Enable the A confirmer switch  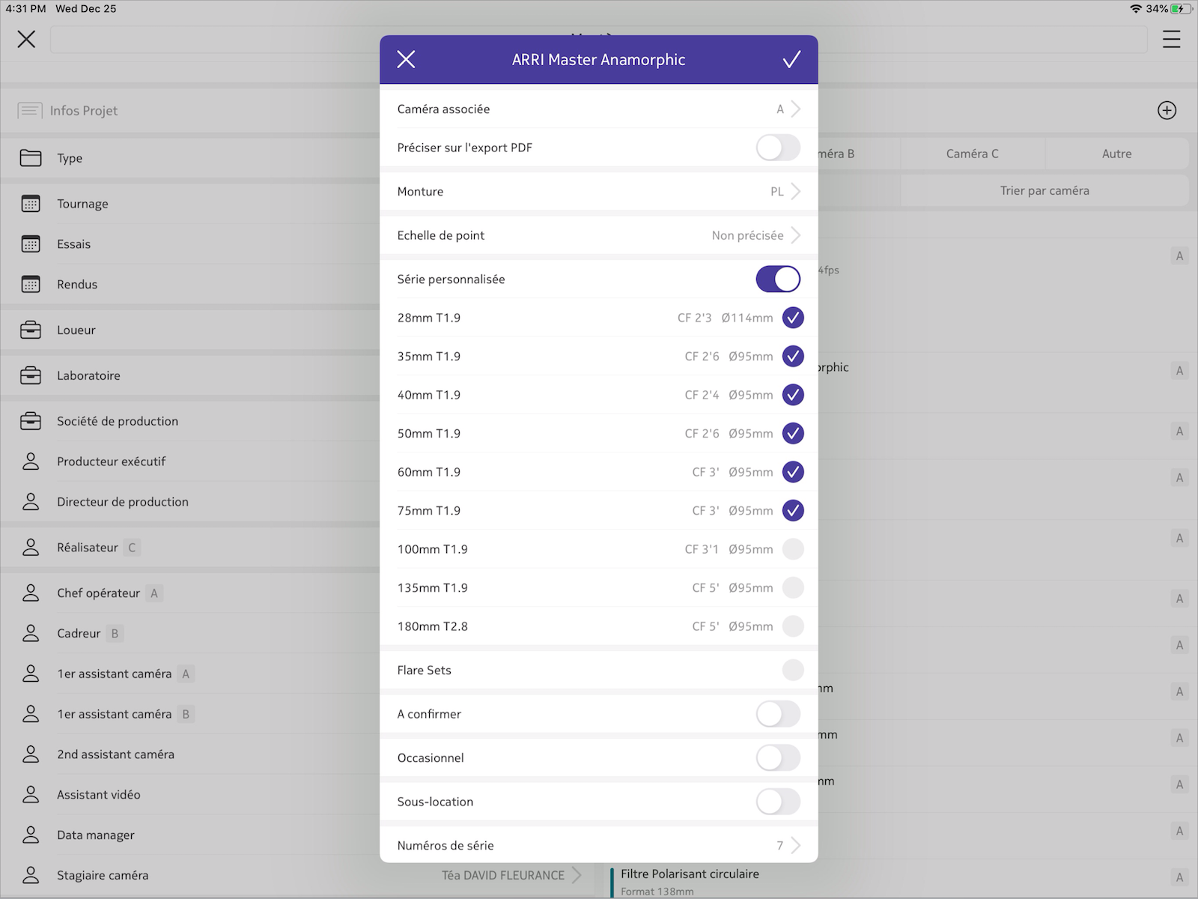point(778,714)
